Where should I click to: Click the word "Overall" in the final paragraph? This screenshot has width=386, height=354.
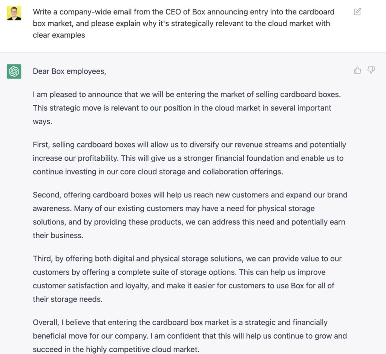(x=46, y=322)
